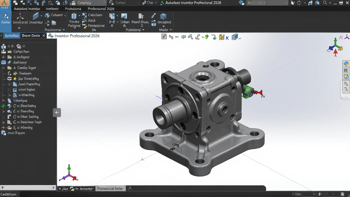Select the Donn Desle browser panel tab
Image resolution: width=350 pixels, height=197 pixels.
tap(31, 36)
